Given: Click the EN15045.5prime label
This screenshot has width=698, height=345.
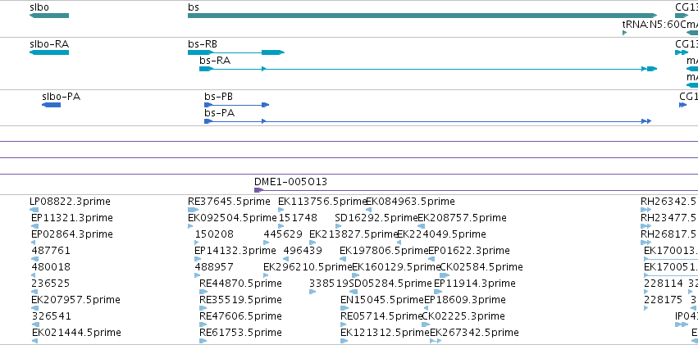Looking at the screenshot, I should (382, 300).
